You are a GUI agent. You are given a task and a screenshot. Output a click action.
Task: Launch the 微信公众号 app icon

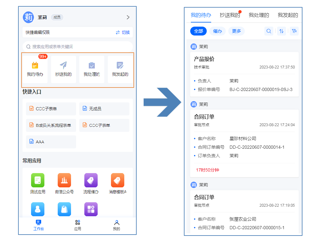[64, 180]
